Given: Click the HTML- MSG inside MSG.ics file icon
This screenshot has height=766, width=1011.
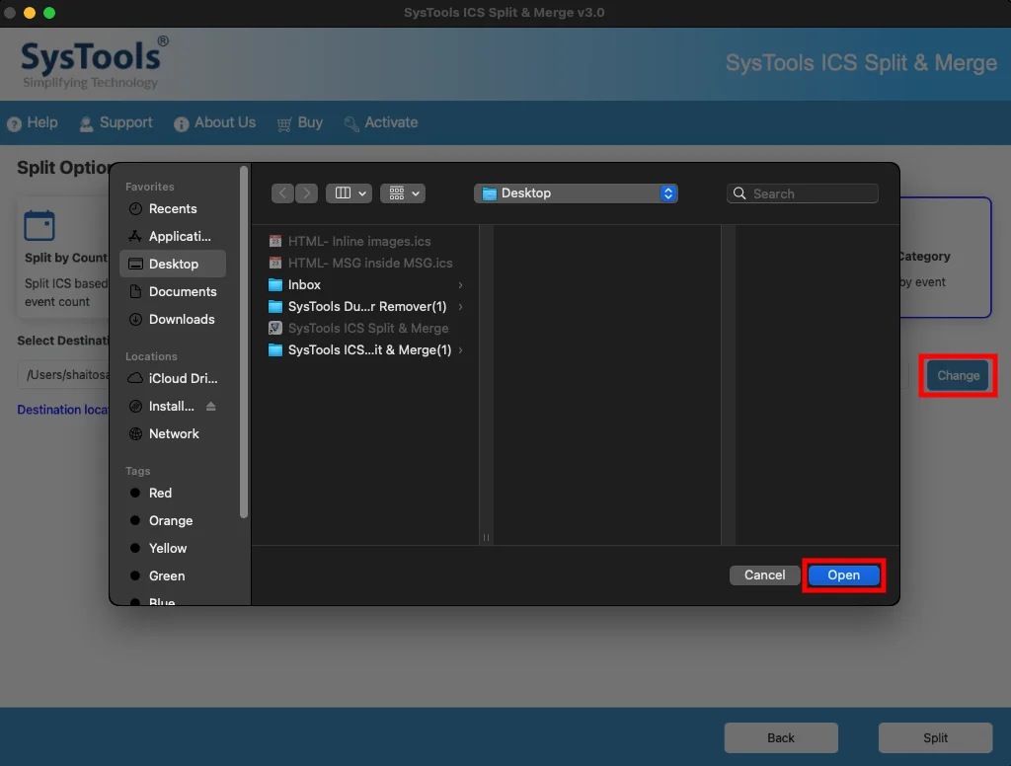Looking at the screenshot, I should tap(275, 264).
